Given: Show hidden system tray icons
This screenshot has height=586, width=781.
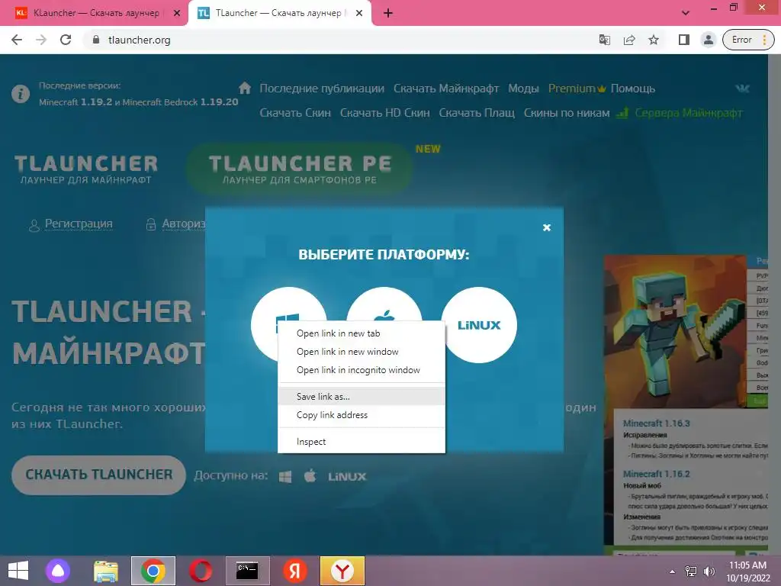Looking at the screenshot, I should click(x=672, y=572).
